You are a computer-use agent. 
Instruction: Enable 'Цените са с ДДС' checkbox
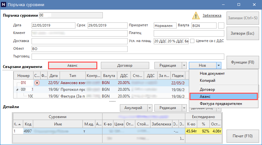(192, 41)
